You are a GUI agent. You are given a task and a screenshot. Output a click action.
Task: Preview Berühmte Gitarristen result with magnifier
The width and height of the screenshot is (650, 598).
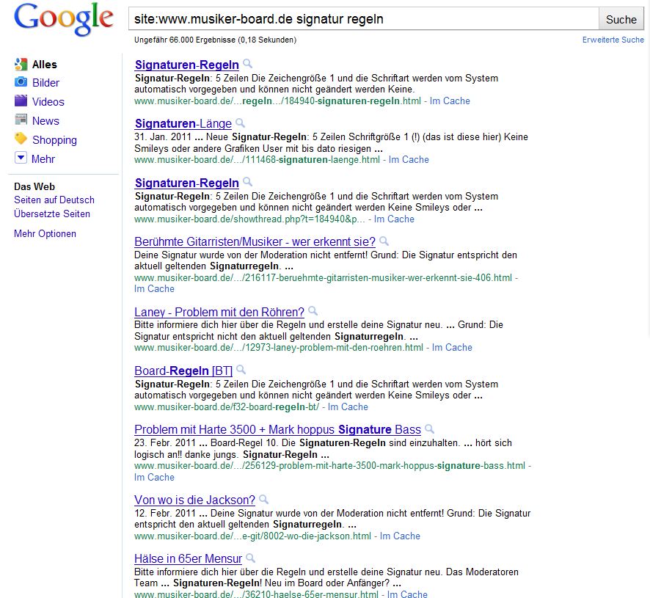tap(384, 241)
